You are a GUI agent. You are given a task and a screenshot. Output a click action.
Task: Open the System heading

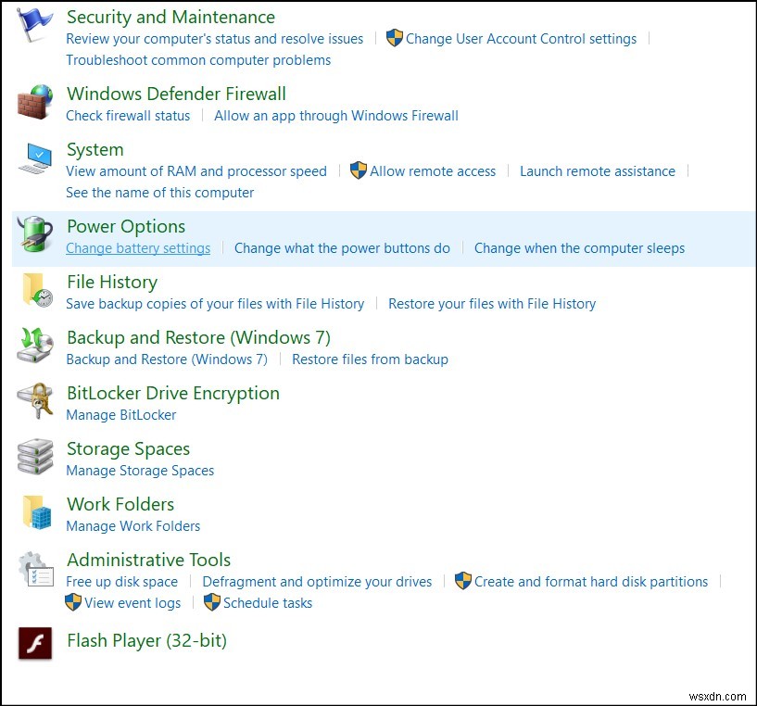click(x=95, y=150)
